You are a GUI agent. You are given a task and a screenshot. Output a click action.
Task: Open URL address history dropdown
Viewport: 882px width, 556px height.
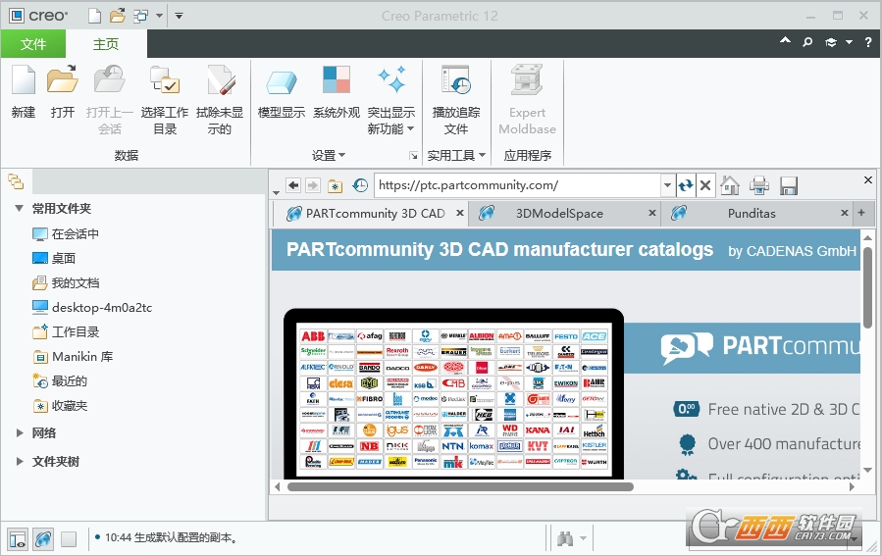[667, 185]
